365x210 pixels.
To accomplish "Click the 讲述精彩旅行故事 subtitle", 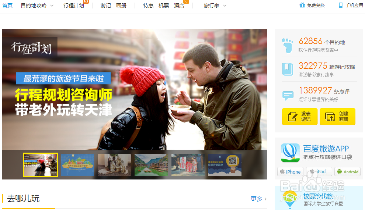I will tap(316, 75).
